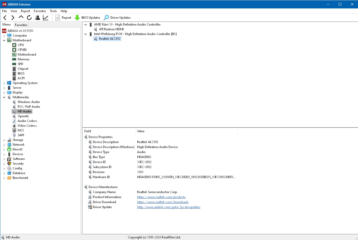Select the CPU item icon
Image resolution: width=358 pixels, height=240 pixels.
tap(14, 45)
